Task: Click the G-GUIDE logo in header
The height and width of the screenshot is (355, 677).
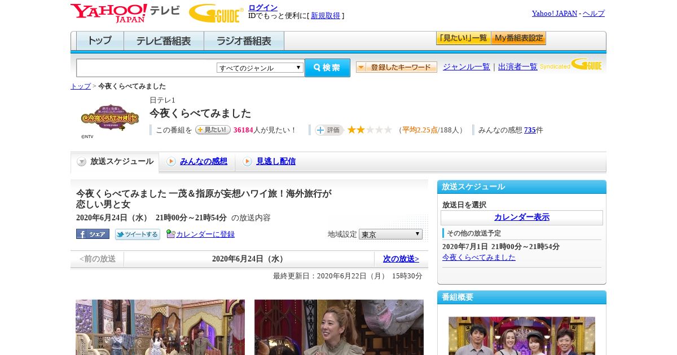Action: (x=216, y=13)
